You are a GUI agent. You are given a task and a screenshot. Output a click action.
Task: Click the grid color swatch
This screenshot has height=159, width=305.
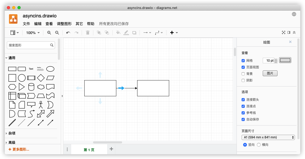(285, 60)
